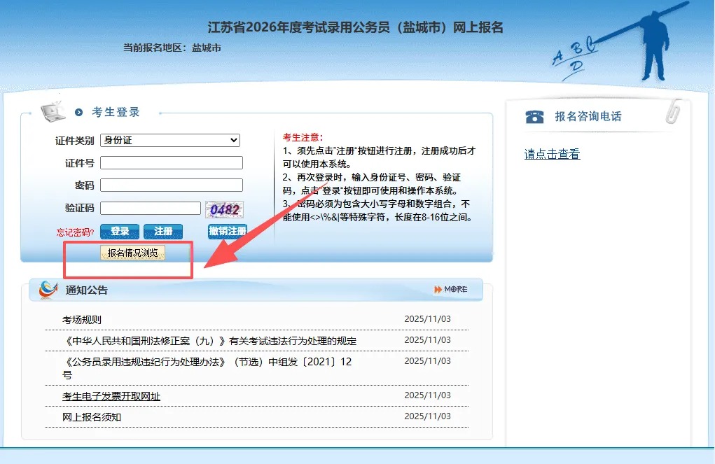The image size is (715, 464).
Task: Open the 考场规则 notice
Action: click(x=82, y=320)
